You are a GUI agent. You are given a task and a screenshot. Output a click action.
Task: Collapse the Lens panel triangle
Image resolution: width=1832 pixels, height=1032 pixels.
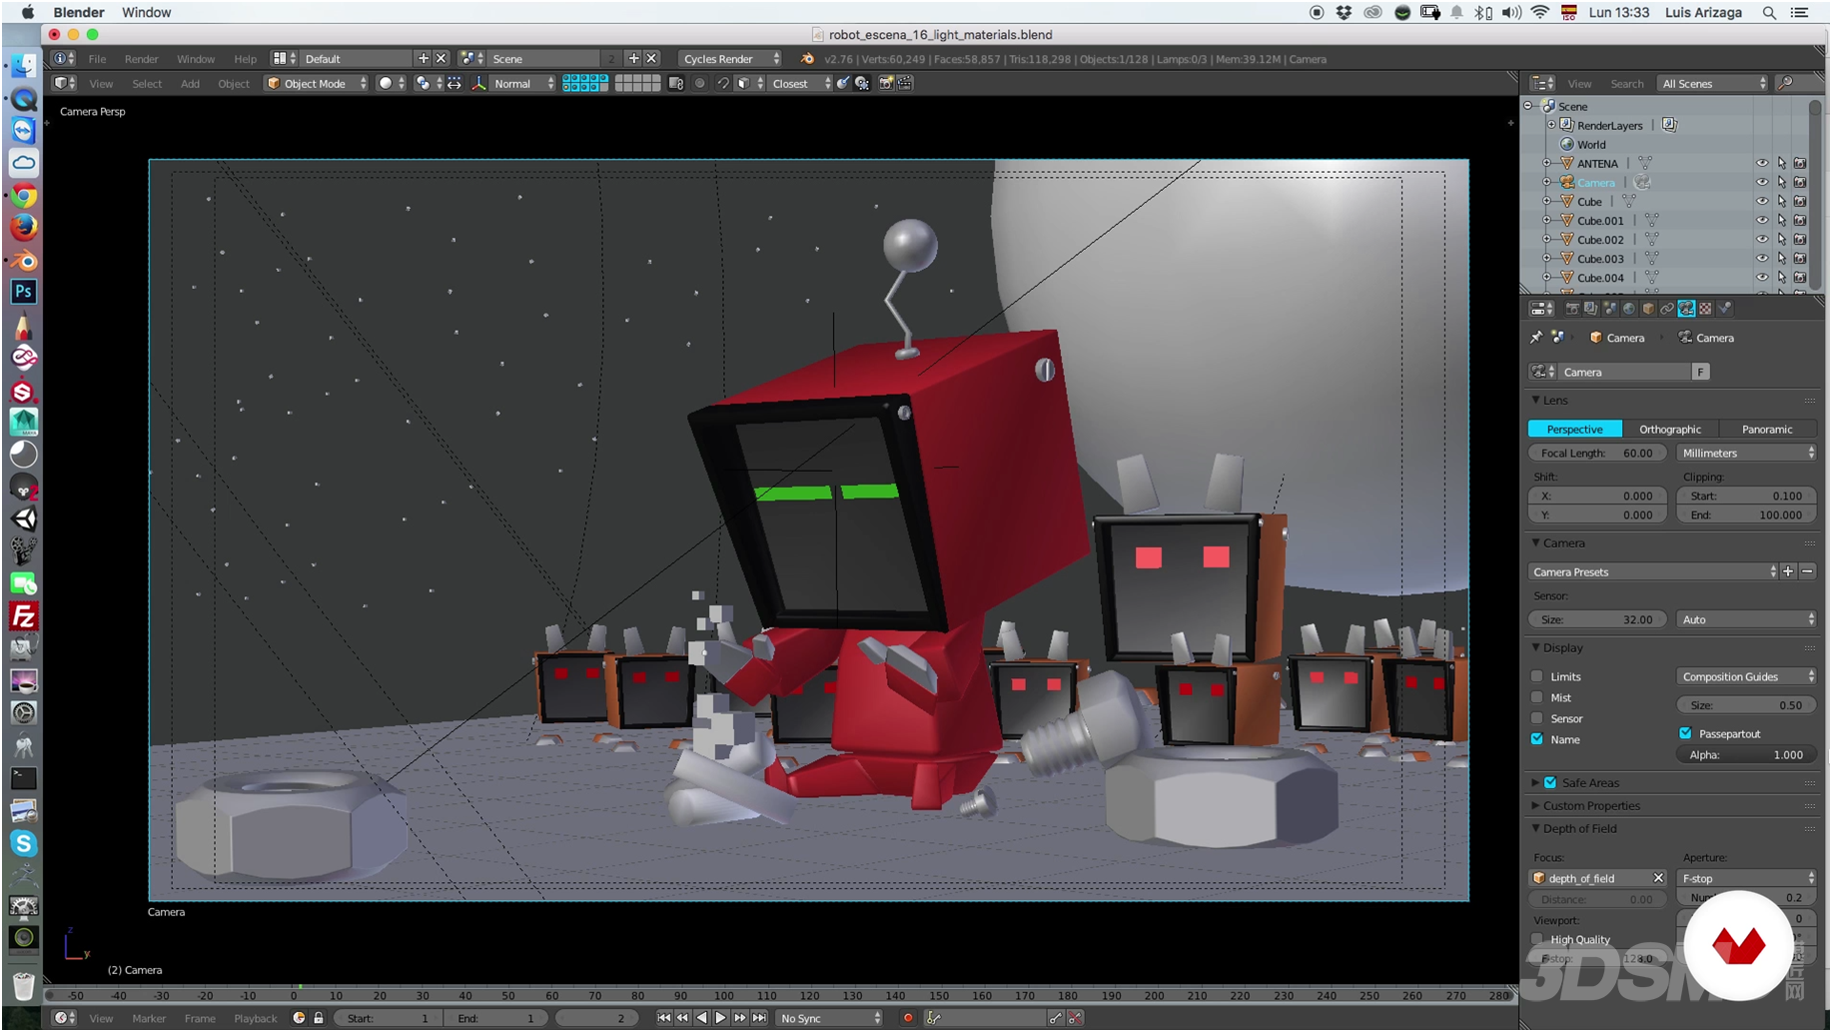pyautogui.click(x=1536, y=400)
